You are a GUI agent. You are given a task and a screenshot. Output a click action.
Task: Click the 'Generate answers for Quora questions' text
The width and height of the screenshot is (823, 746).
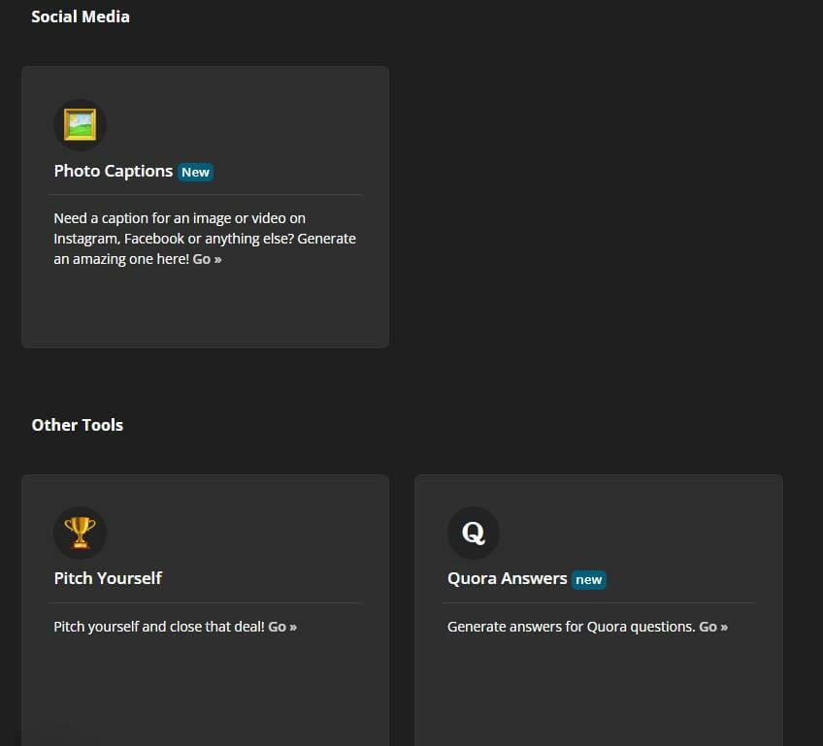571,627
